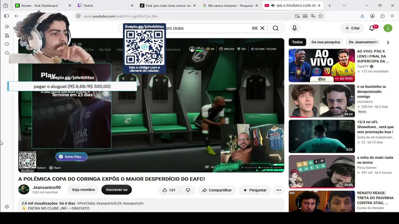
Task: Open 'o ze bunitinho ta decepcionado comigo' thumbnail
Action: [x=322, y=101]
